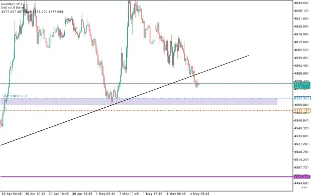The width and height of the screenshot is (314, 196).
Task: Click the 30 Apr 23:45 time label
Action: (x=82, y=194)
